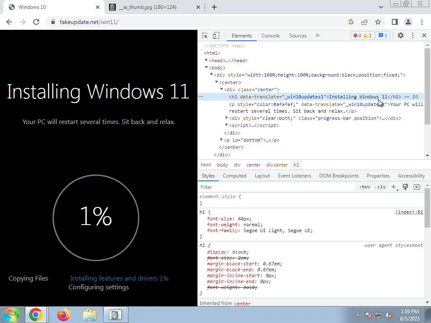The height and width of the screenshot is (323, 431).
Task: Click the ellipsis beside selected h1 row
Action: click(201, 97)
